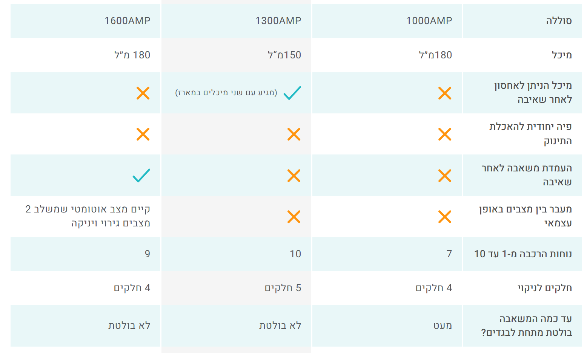Image resolution: width=587 pixels, height=353 pixels.
Task: Click the 1300AMP X in the העמדת משאבה row
Action: click(294, 176)
